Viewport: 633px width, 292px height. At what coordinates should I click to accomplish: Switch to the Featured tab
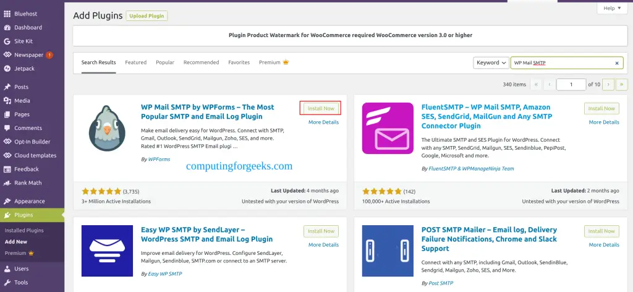[x=135, y=62]
